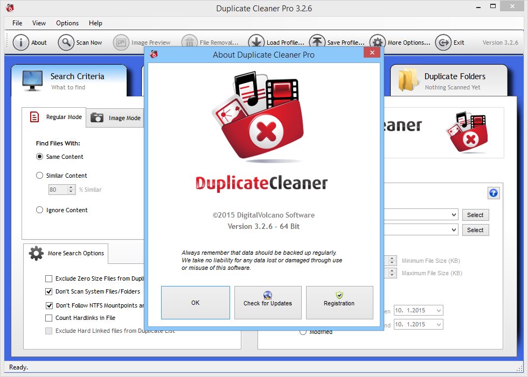Image resolution: width=528 pixels, height=377 pixels.
Task: Click OK in the About dialog
Action: [195, 303]
